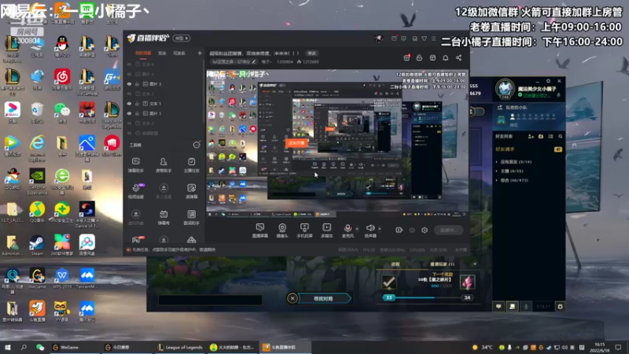Click the share icon in stream header
This screenshot has height=354, width=629.
click(458, 57)
